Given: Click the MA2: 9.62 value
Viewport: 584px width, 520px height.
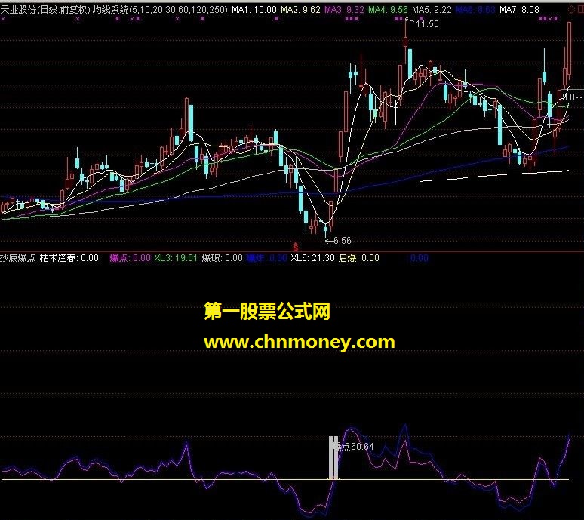Looking at the screenshot, I should pyautogui.click(x=300, y=10).
